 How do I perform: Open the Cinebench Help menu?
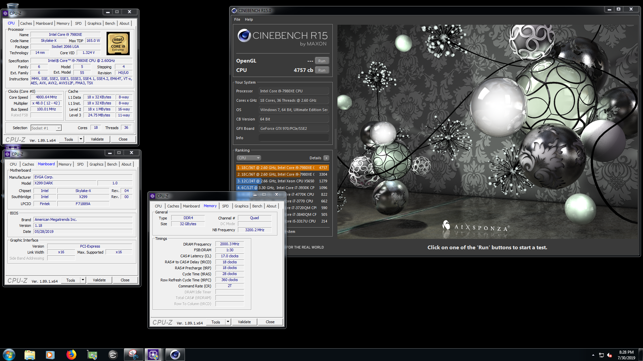[x=249, y=19]
